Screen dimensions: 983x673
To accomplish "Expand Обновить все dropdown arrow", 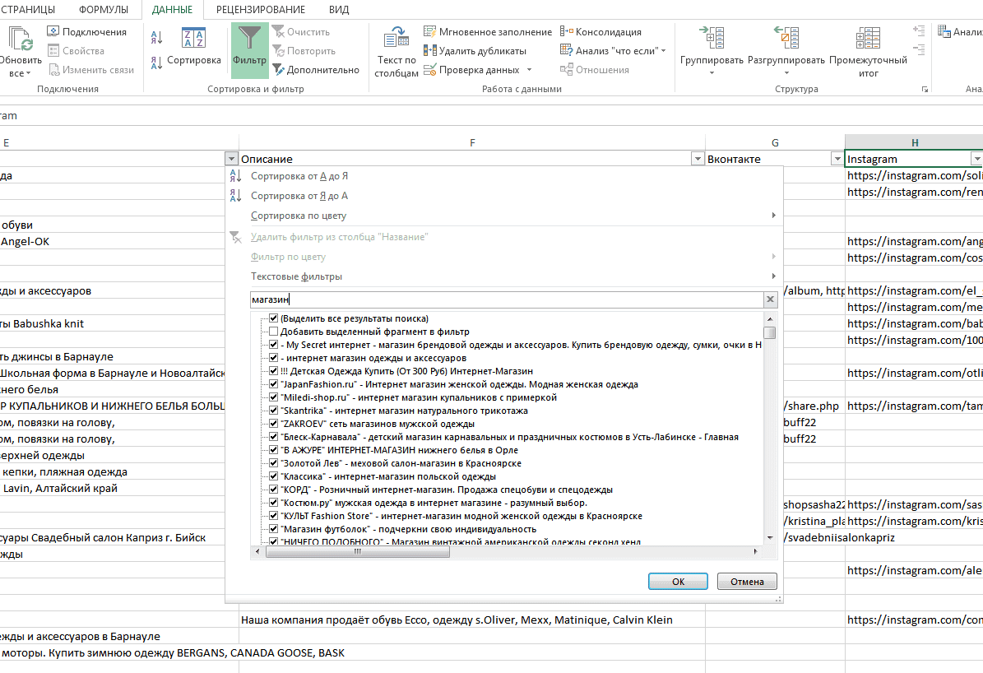I will click(x=28, y=74).
